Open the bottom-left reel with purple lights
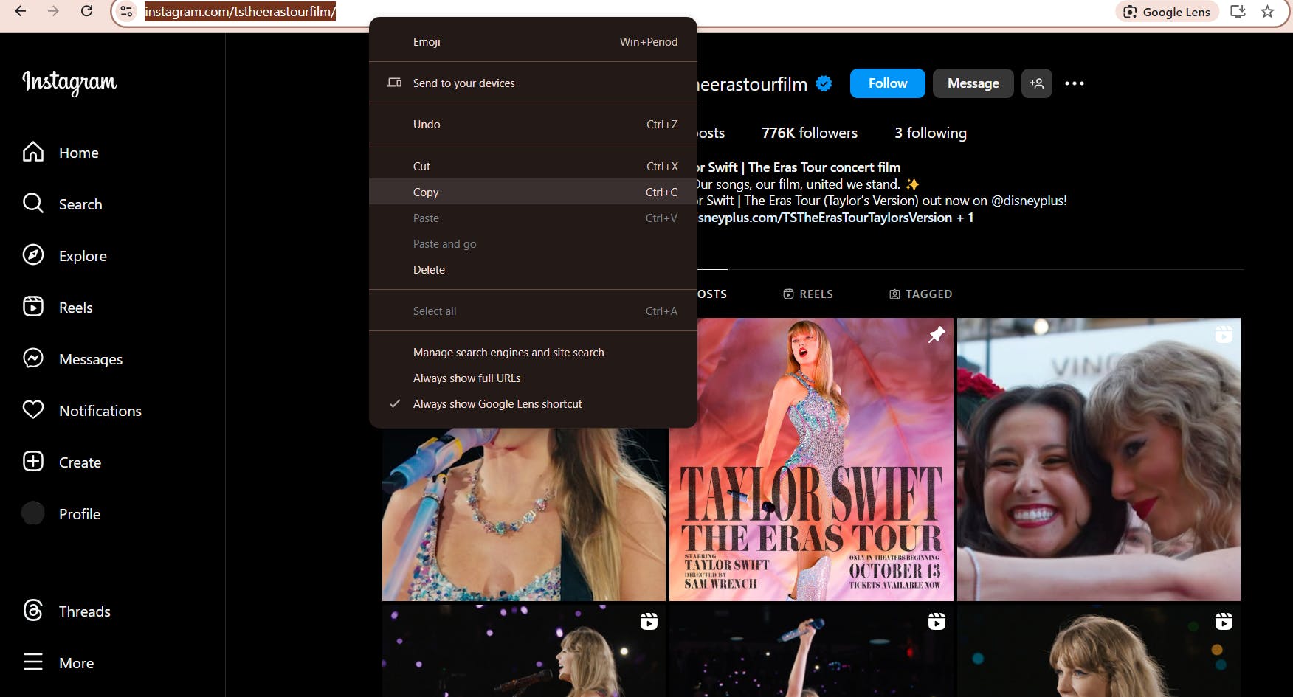 pos(524,651)
